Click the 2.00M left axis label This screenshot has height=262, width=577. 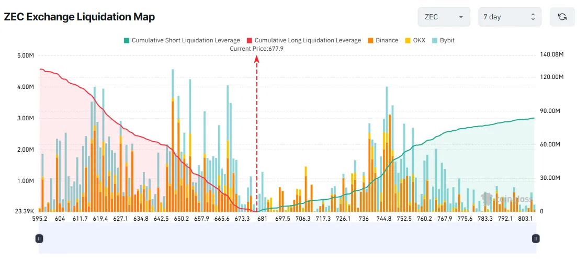click(x=27, y=150)
